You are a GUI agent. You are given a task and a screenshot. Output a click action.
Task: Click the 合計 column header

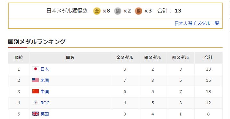click(x=209, y=58)
